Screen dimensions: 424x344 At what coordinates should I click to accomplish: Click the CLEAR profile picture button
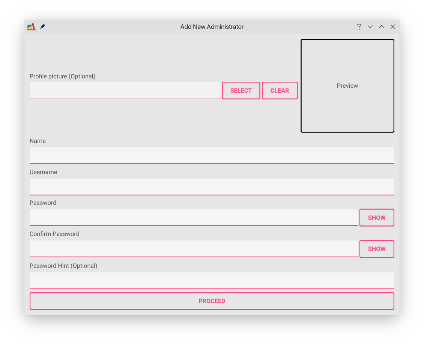point(280,91)
